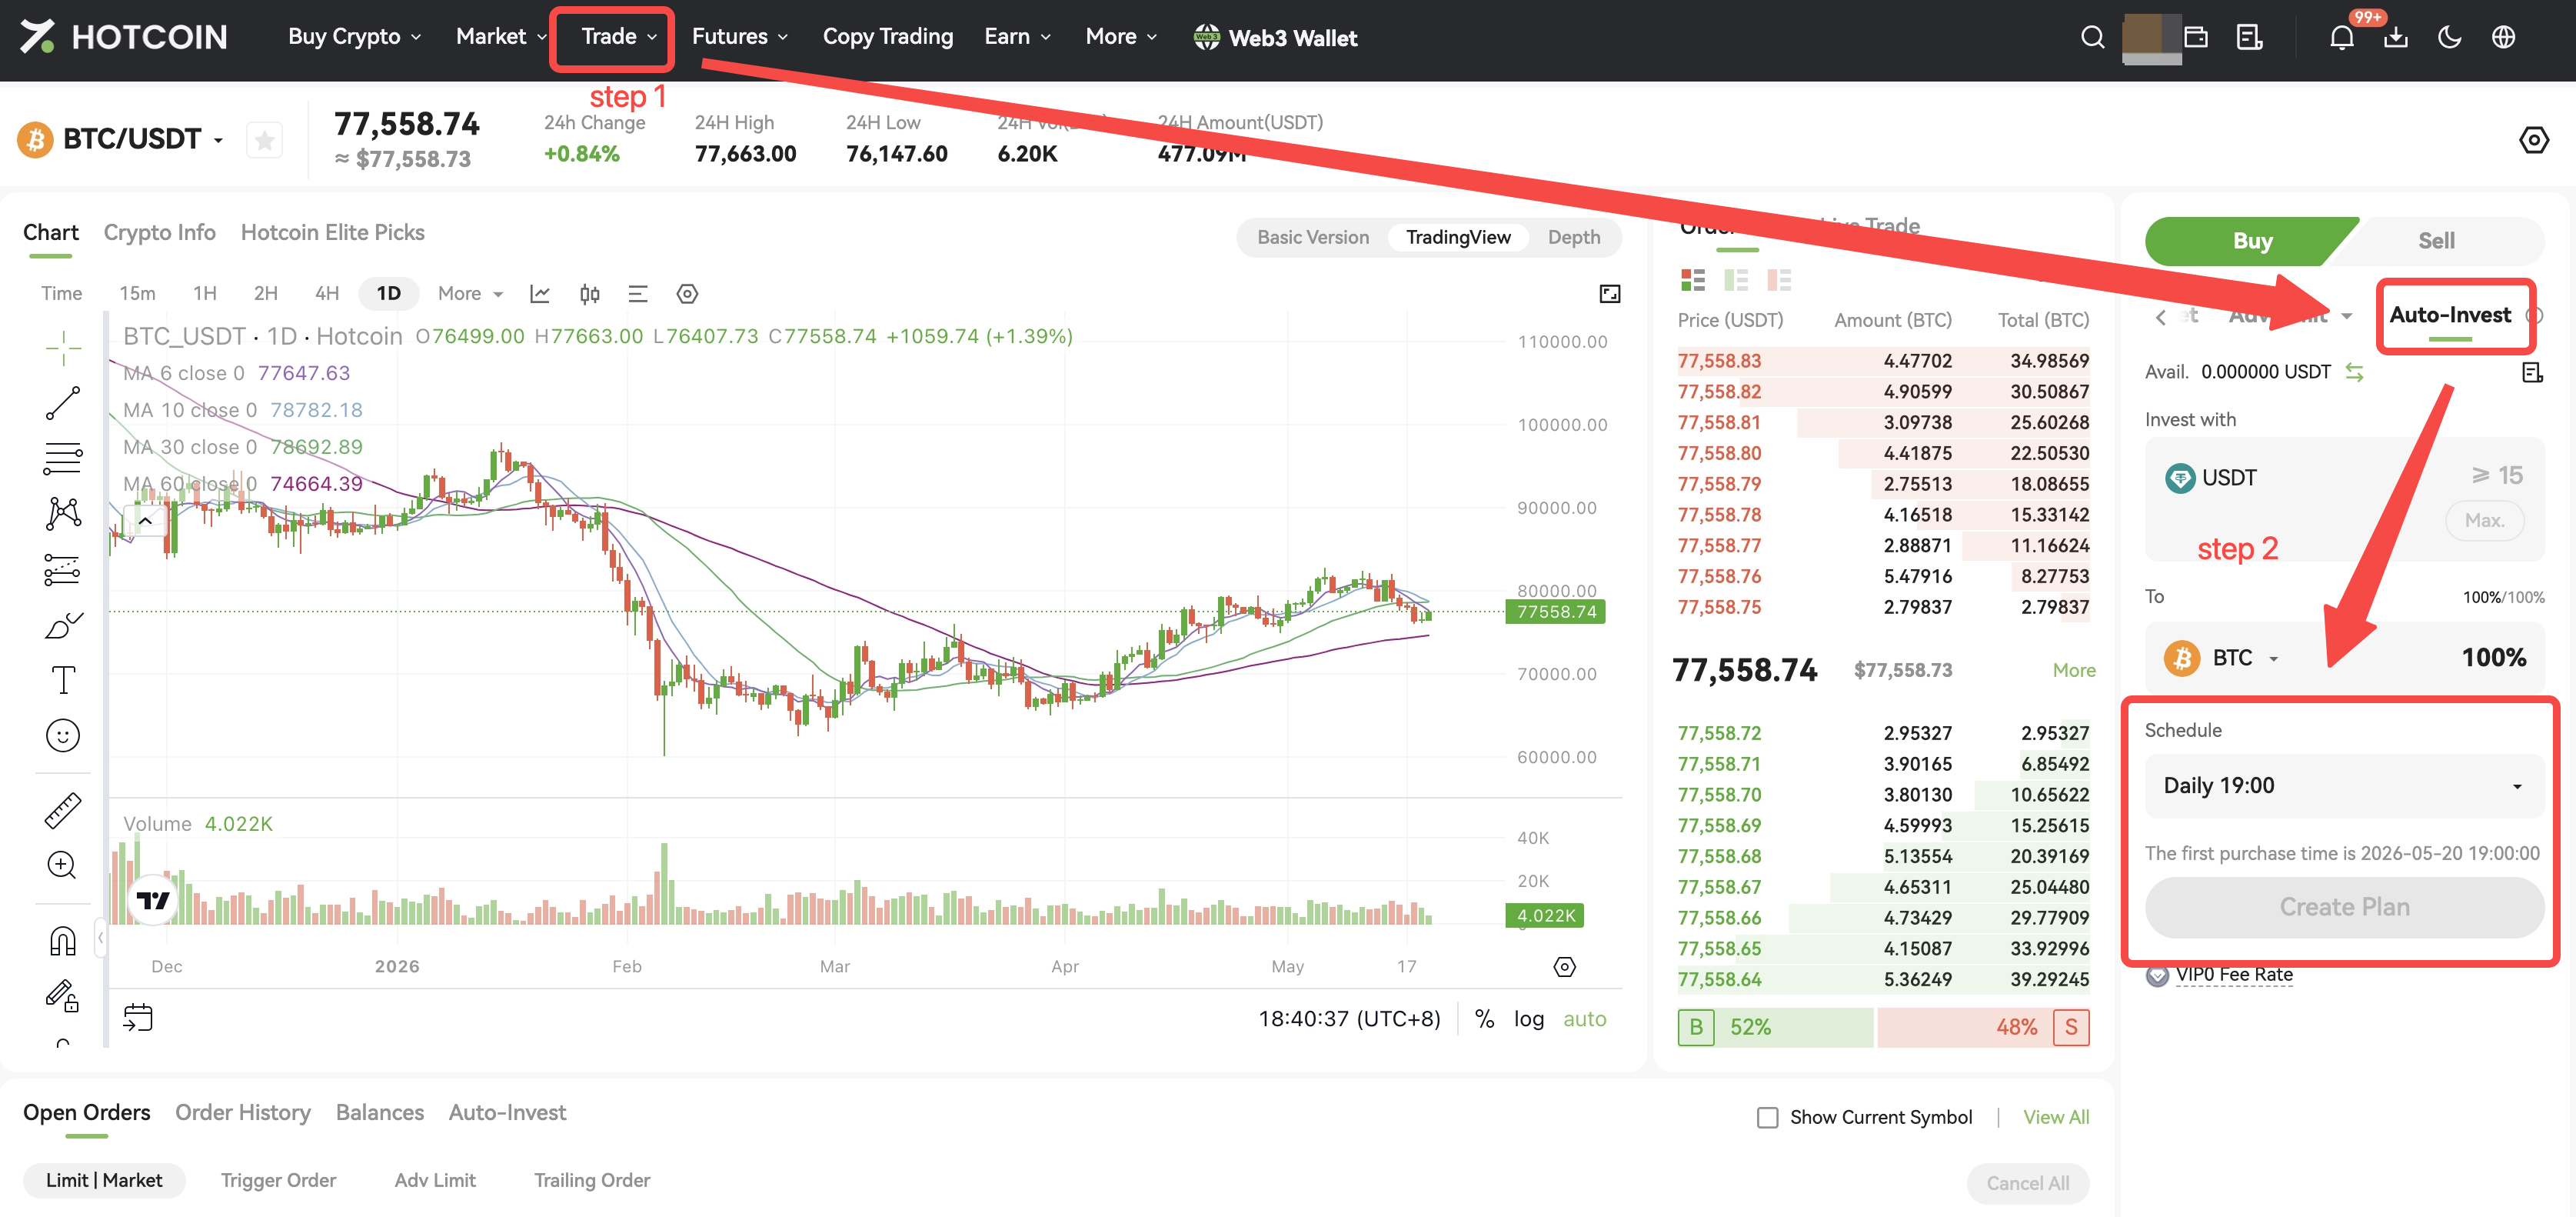
Task: Click the app download icon
Action: [2395, 38]
